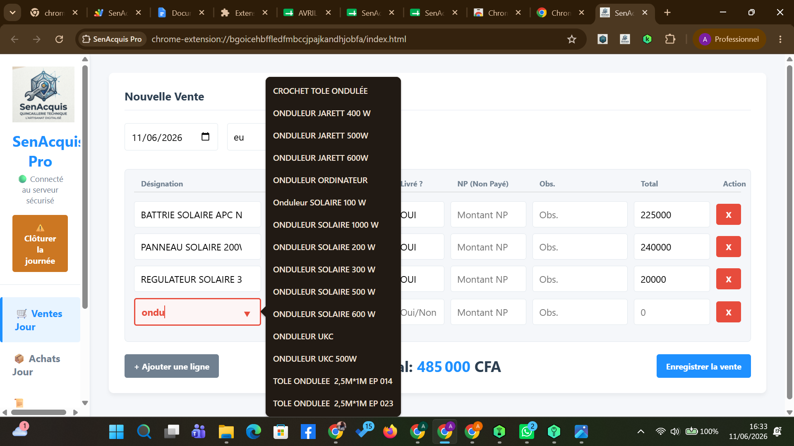The height and width of the screenshot is (446, 794).
Task: Click the Wi-Fi icon in system tray
Action: (660, 432)
